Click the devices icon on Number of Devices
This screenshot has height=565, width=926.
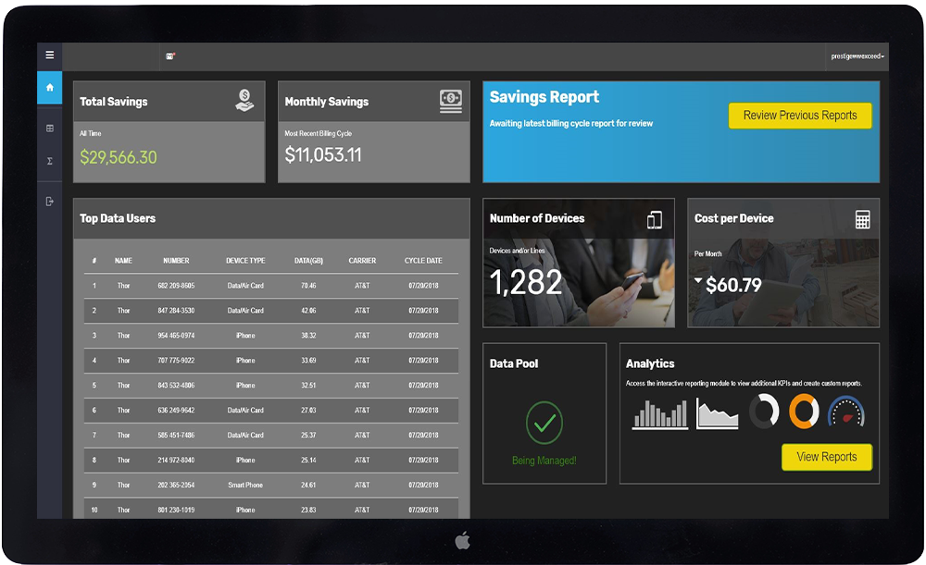(655, 220)
